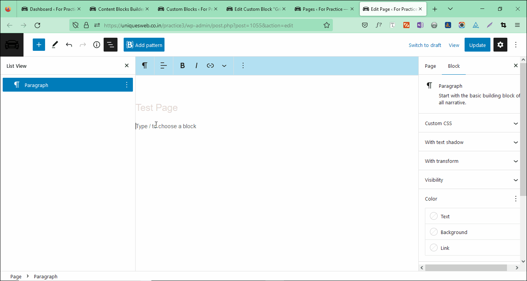Toggle bold formatting
The height and width of the screenshot is (281, 527).
(183, 65)
